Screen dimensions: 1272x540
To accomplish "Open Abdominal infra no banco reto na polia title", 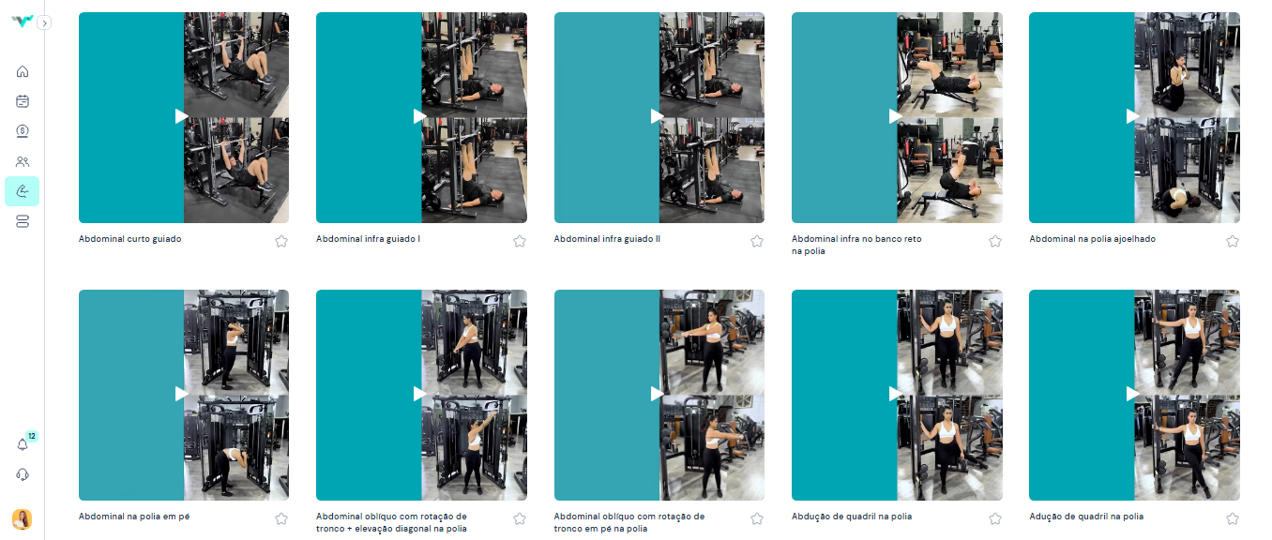I will pos(856,245).
